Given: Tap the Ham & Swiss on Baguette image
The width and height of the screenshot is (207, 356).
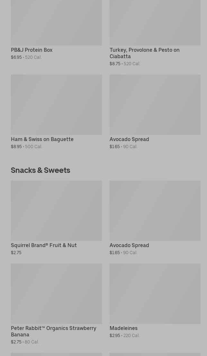Looking at the screenshot, I should click(x=56, y=105).
